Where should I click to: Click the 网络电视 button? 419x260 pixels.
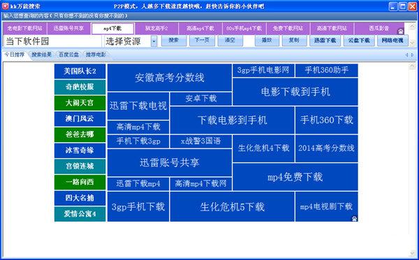click(392, 40)
